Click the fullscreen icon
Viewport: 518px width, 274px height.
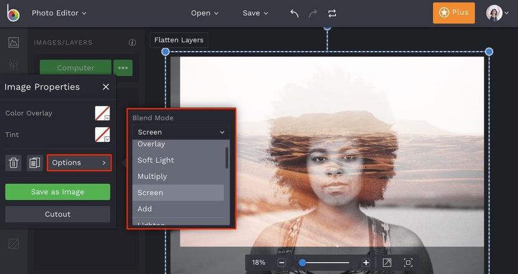click(x=408, y=263)
